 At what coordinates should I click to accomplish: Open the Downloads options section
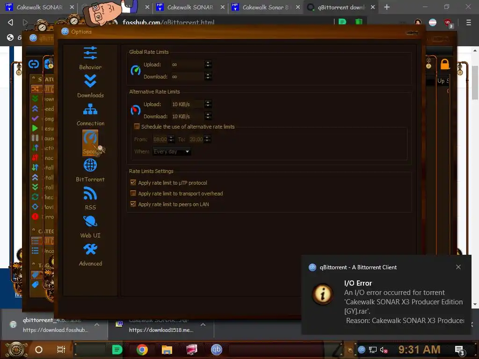(90, 86)
